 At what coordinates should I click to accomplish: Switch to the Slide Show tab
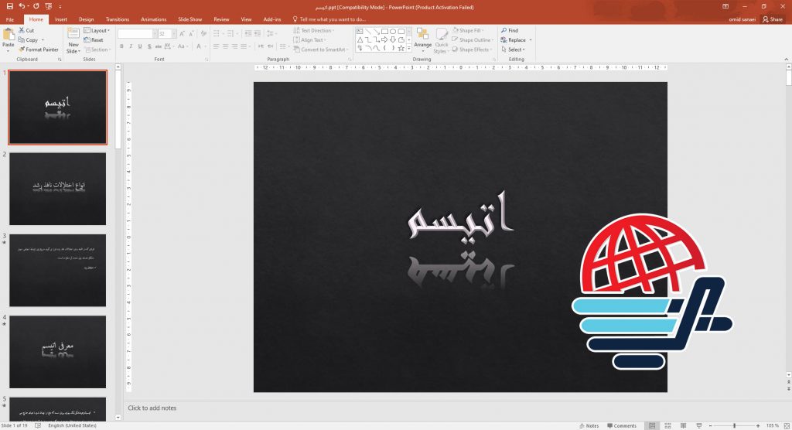(190, 19)
